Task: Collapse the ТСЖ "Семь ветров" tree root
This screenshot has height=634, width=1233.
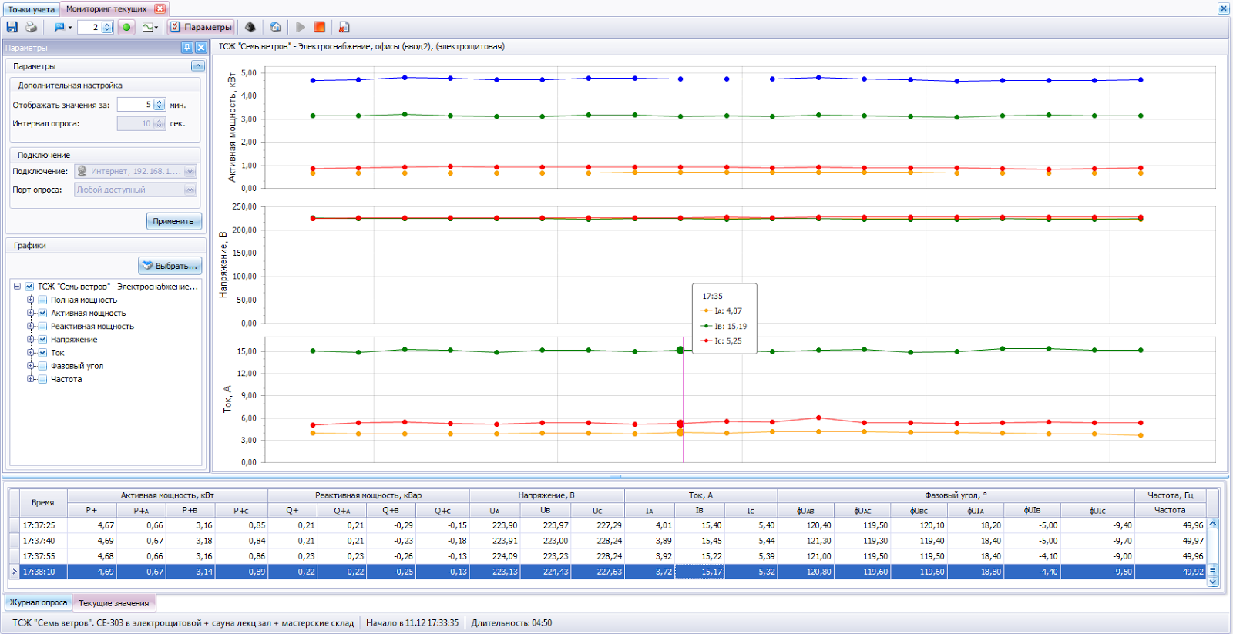Action: coord(17,287)
